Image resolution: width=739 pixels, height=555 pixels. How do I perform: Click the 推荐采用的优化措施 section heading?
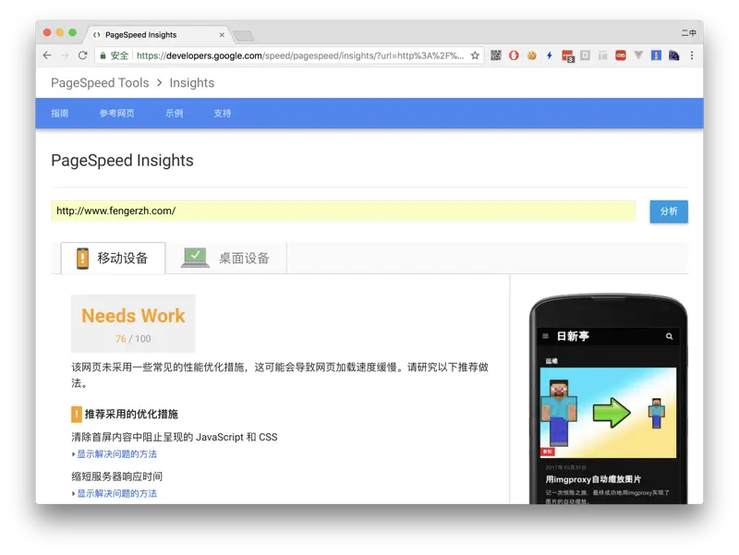point(131,414)
